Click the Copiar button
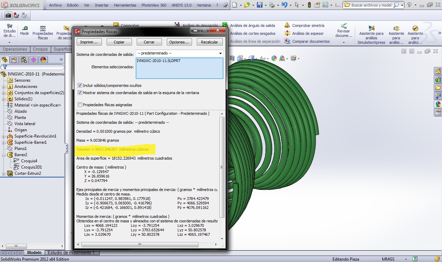 tap(119, 42)
